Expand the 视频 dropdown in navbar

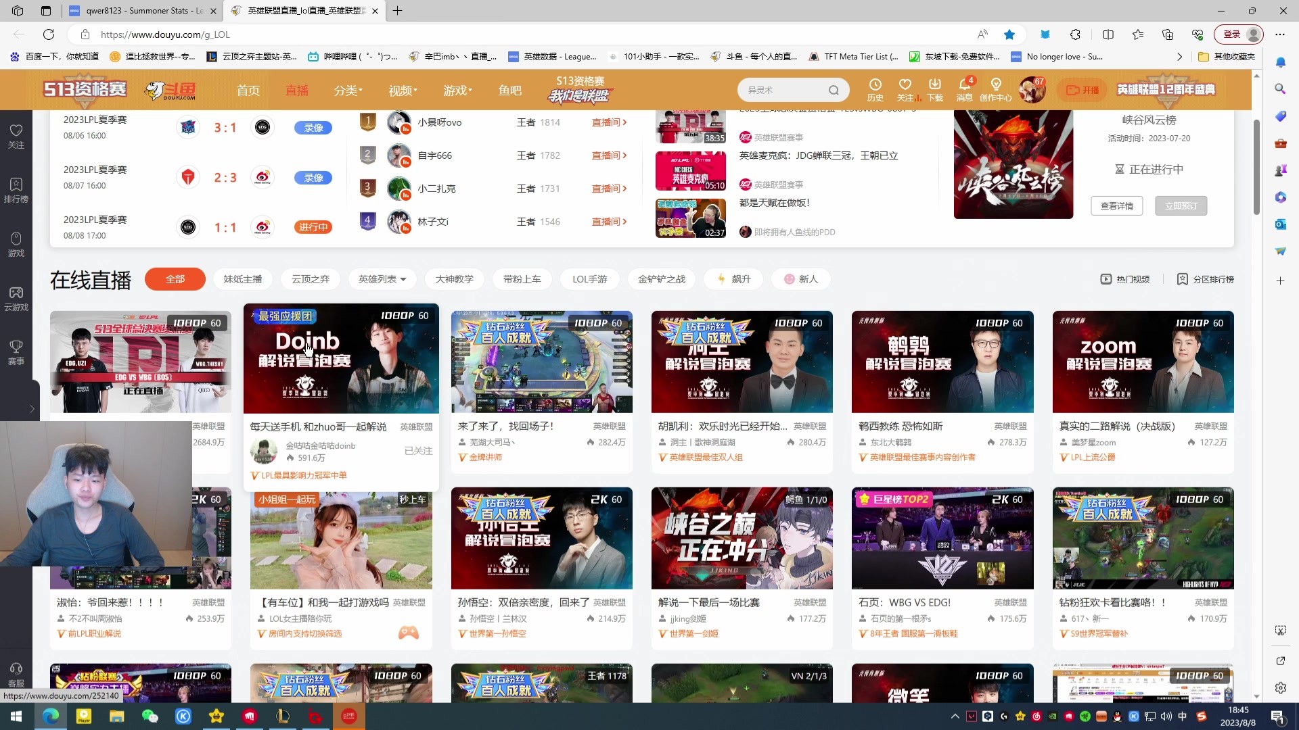(x=401, y=90)
